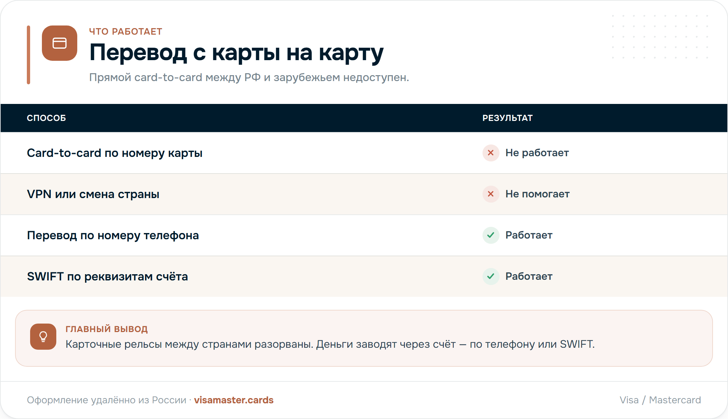Select Card-to-card по номеру карты row text

point(115,153)
